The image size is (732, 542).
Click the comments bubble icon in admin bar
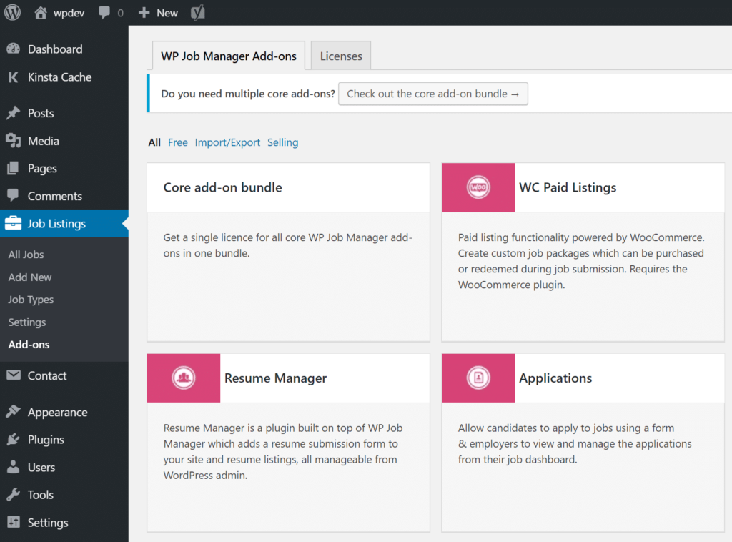coord(104,12)
